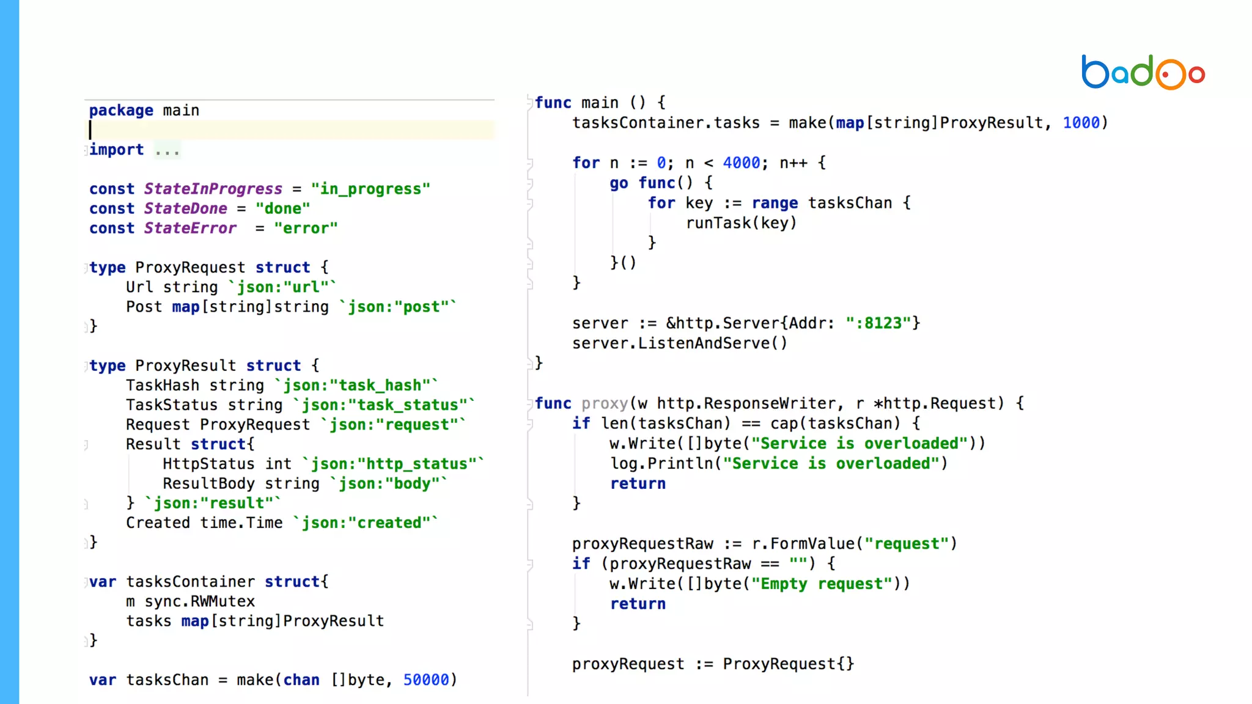Click the highlighted empty line under package main
This screenshot has height=704, width=1252.
[x=291, y=130]
